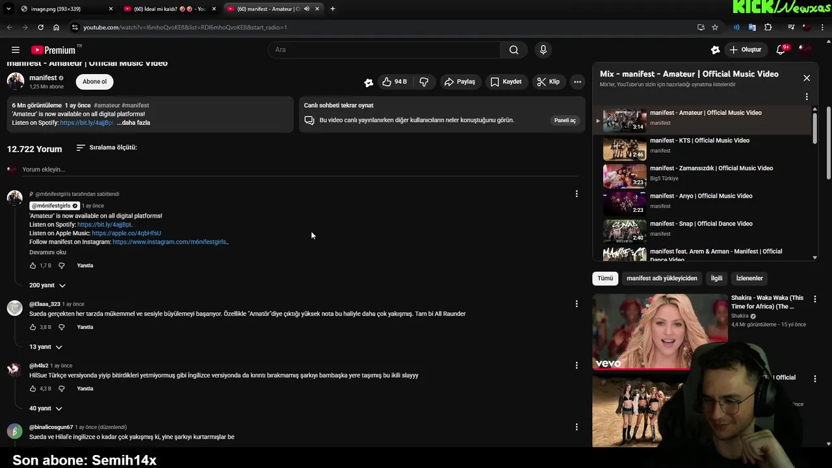The height and width of the screenshot is (468, 832).
Task: Open browser home page button
Action: point(56,27)
